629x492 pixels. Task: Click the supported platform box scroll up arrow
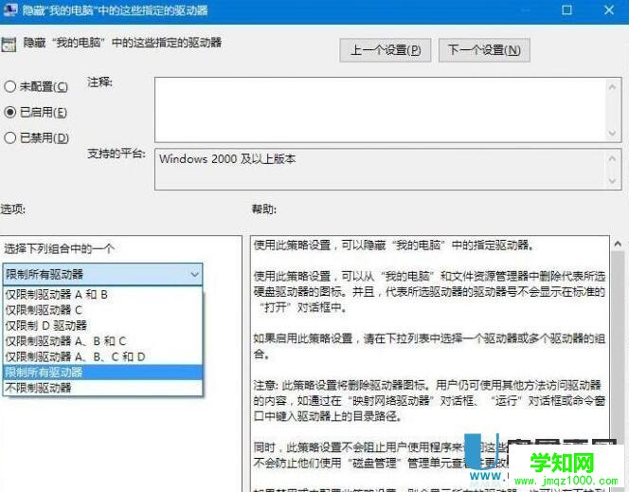click(612, 158)
